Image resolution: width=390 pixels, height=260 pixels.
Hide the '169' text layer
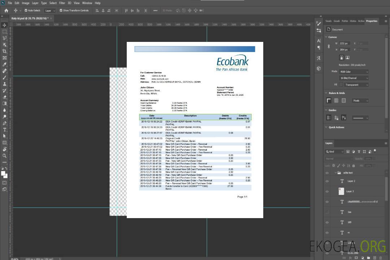(x=327, y=222)
